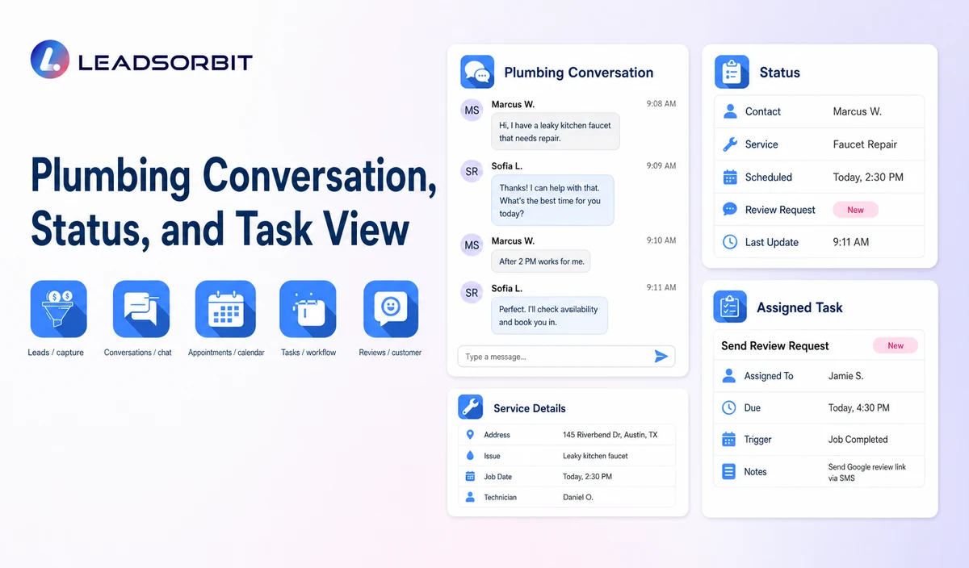Screen dimensions: 969x568
Task: Click the LeadsOrbit logo icon
Action: click(x=51, y=61)
